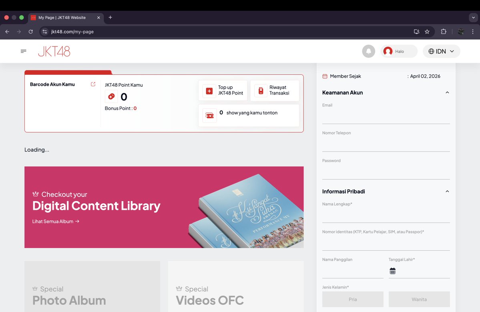Screen dimensions: 480x312
Task: Click the Nama Panggilan field
Action: (x=353, y=271)
